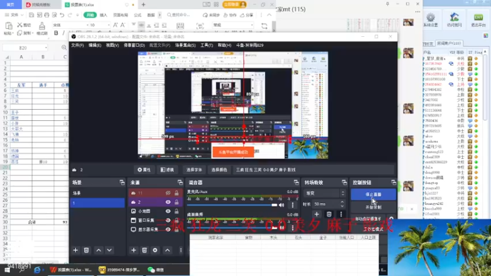Apply bold formatting in WPS
The image size is (491, 276).
pos(56,33)
